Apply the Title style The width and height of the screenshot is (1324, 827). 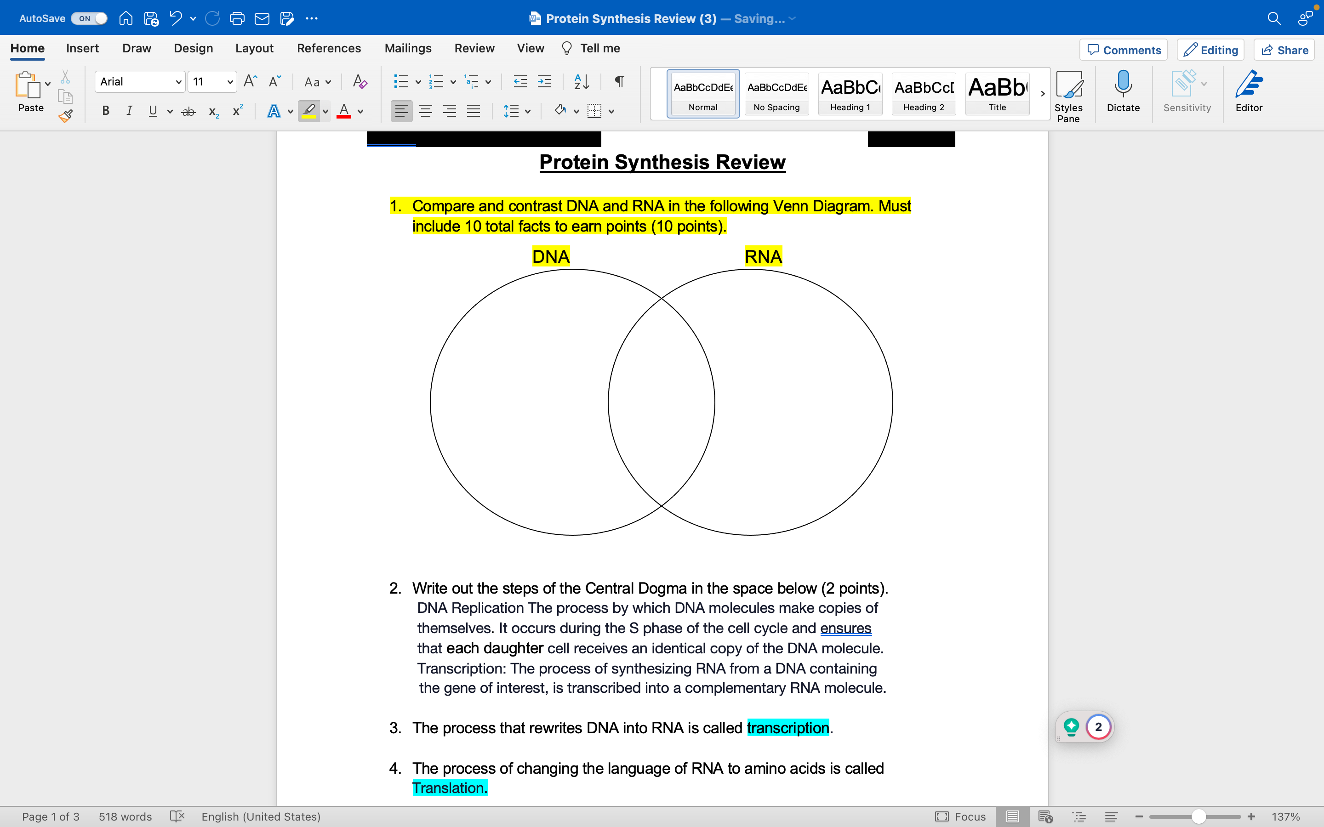point(998,94)
